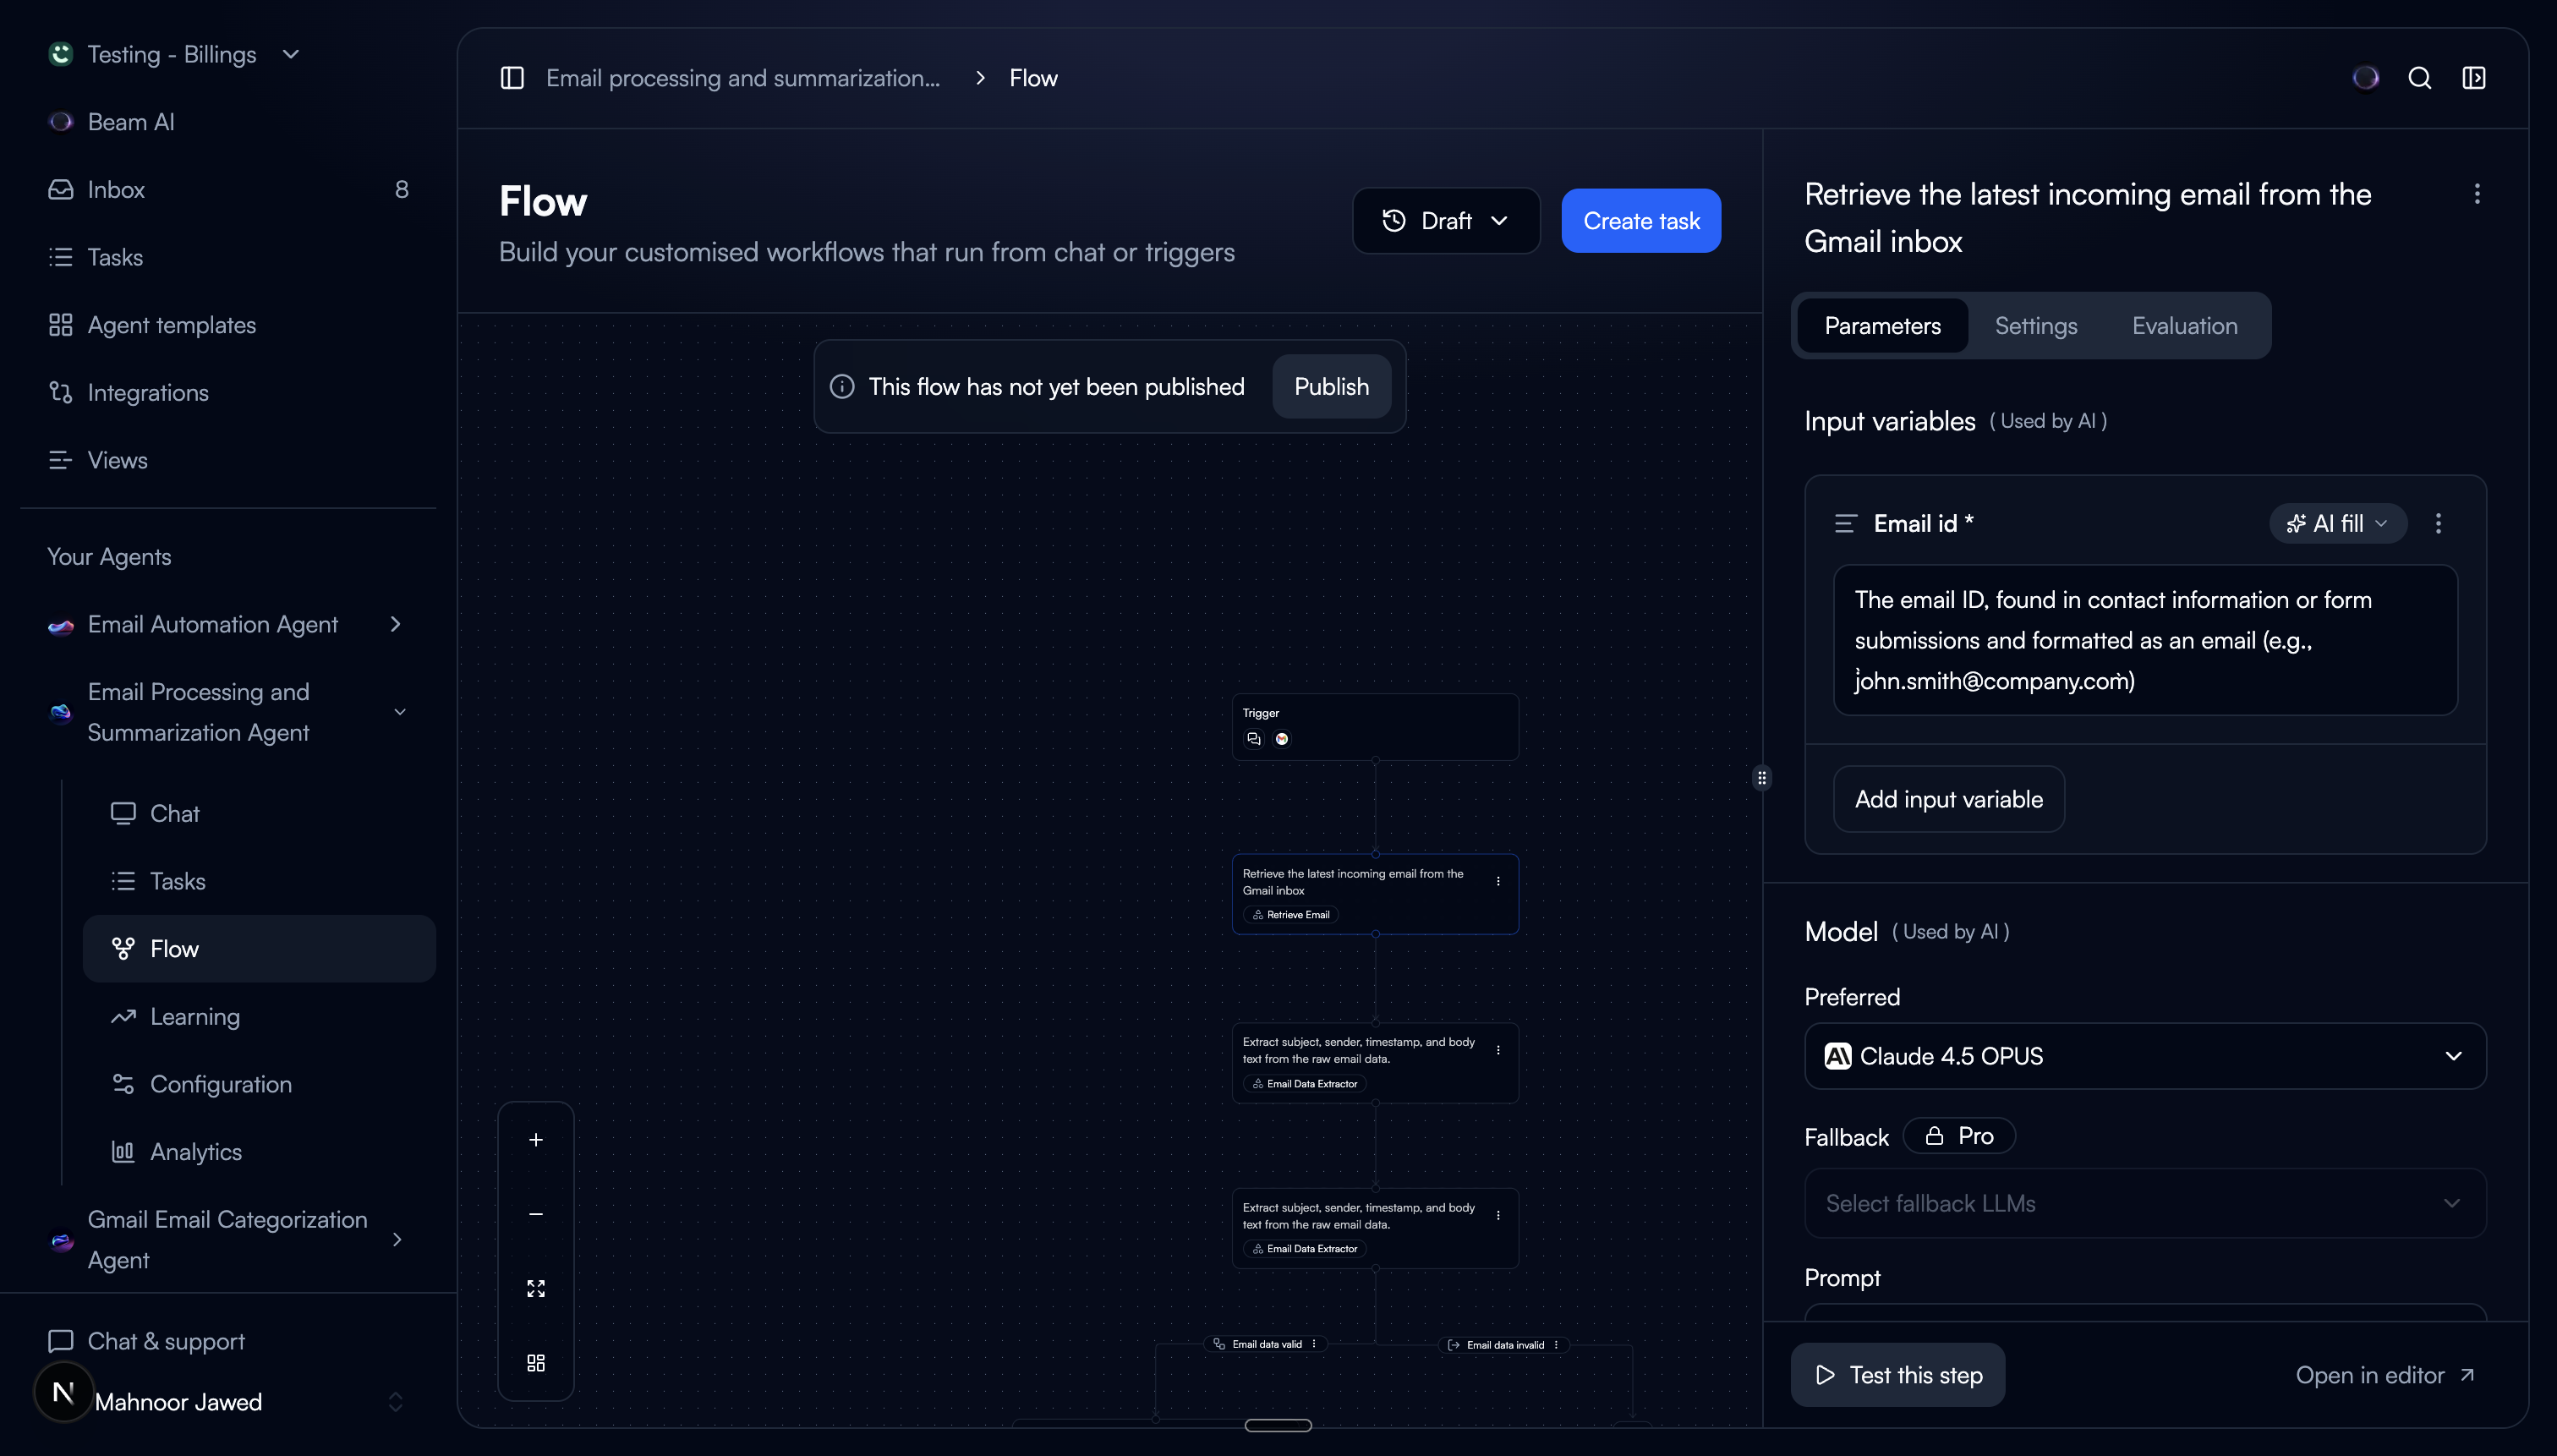This screenshot has width=2557, height=1456.
Task: Click the panel resize drag handle
Action: (x=1762, y=778)
